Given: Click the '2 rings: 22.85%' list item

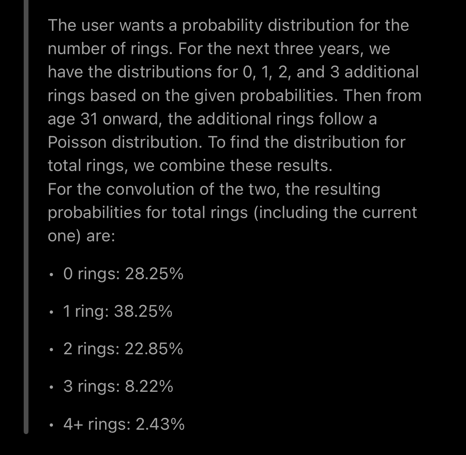Looking at the screenshot, I should (x=123, y=349).
